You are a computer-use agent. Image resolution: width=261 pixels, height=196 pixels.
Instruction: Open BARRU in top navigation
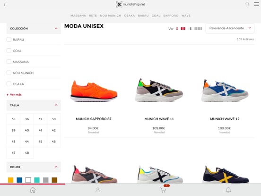tap(143, 16)
